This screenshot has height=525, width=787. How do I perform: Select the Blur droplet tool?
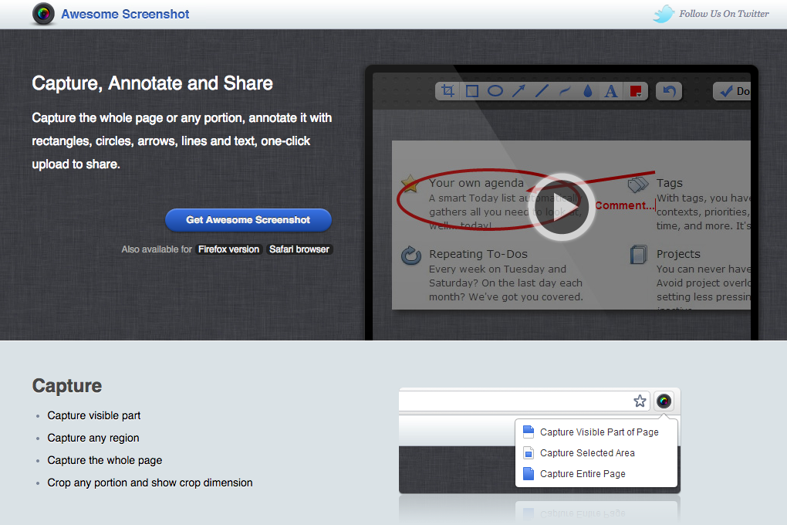pyautogui.click(x=588, y=91)
